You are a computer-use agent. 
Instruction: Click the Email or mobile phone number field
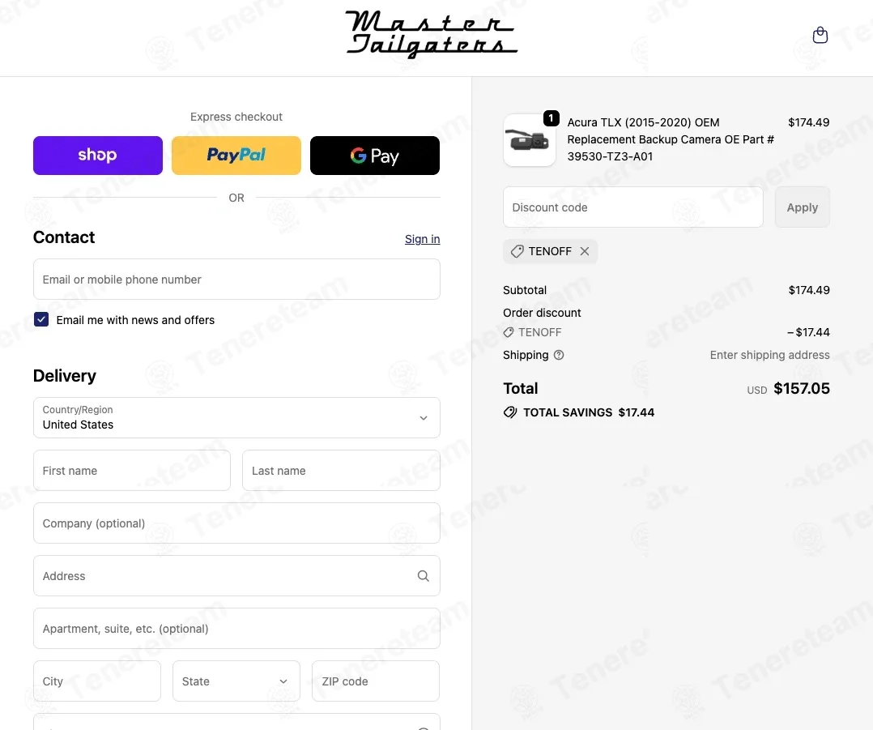[236, 279]
